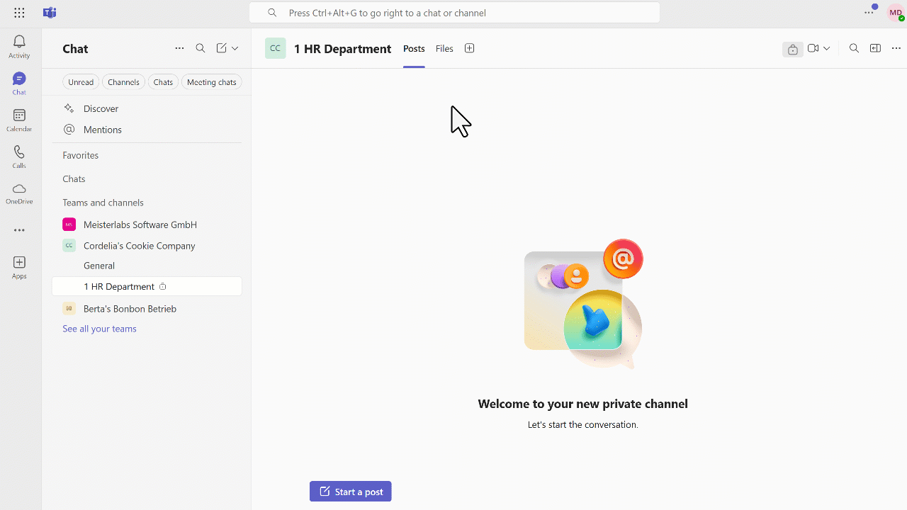Screen dimensions: 907x510
Task: Click the BB team avatar icon
Action: (x=69, y=309)
